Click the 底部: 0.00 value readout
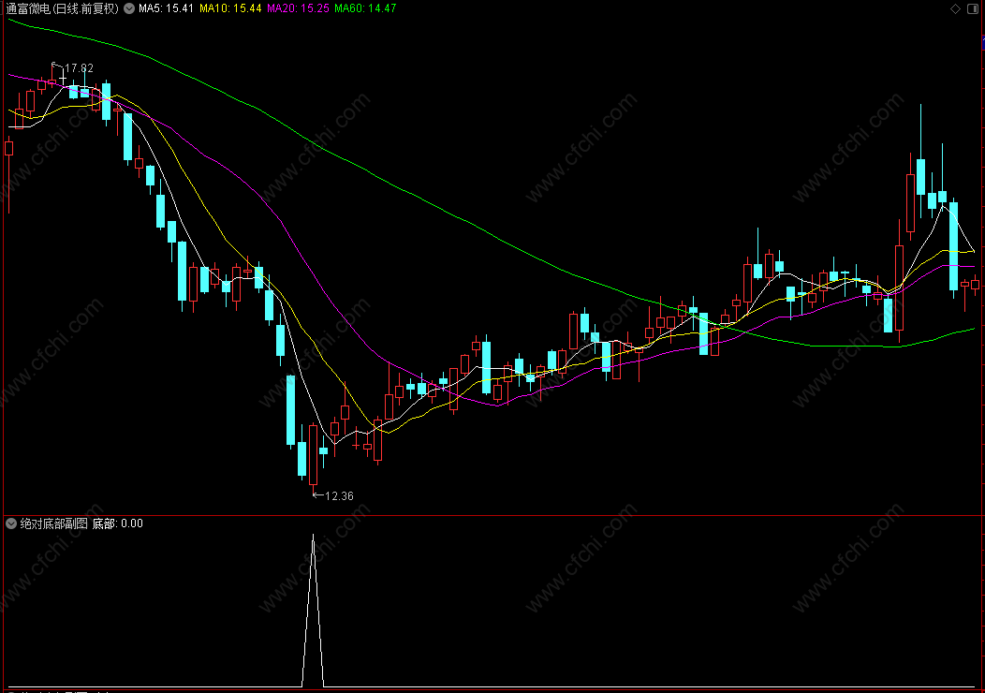 click(117, 523)
